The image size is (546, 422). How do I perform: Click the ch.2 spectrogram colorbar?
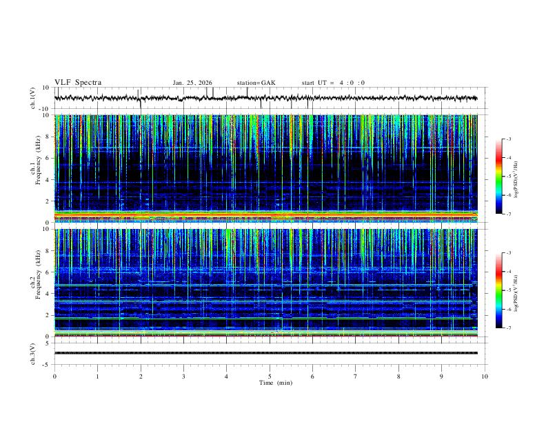(498, 290)
